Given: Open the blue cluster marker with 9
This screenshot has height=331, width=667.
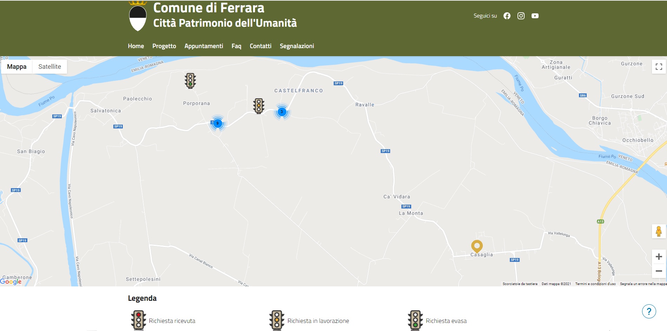Looking at the screenshot, I should click(218, 123).
